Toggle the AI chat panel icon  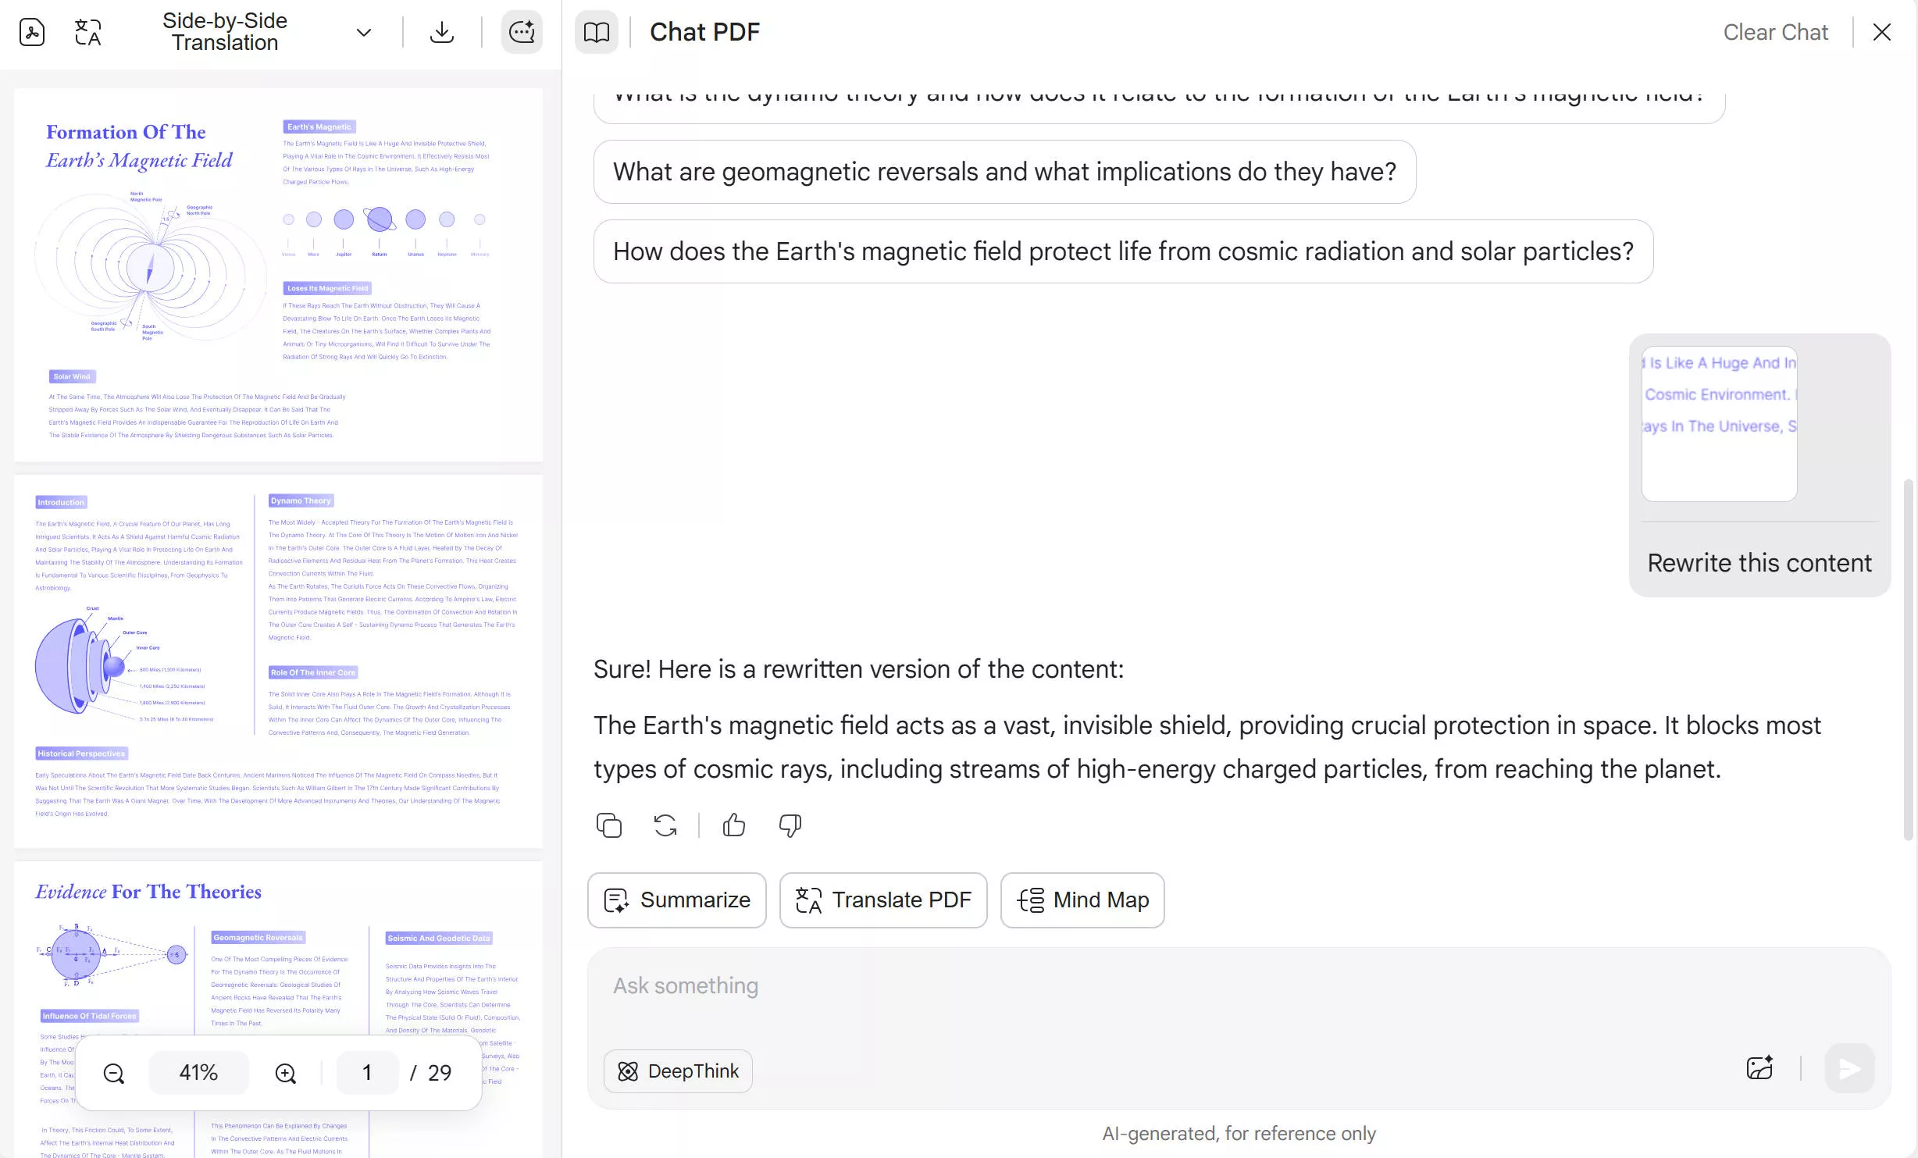[x=521, y=32]
